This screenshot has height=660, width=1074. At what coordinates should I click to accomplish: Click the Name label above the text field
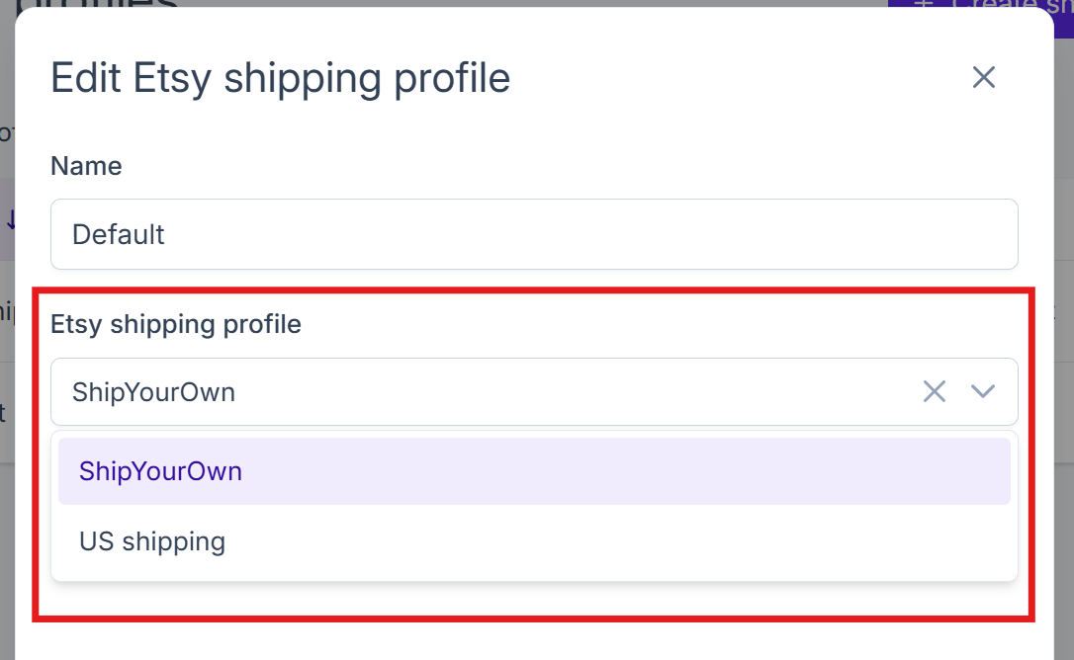point(86,166)
